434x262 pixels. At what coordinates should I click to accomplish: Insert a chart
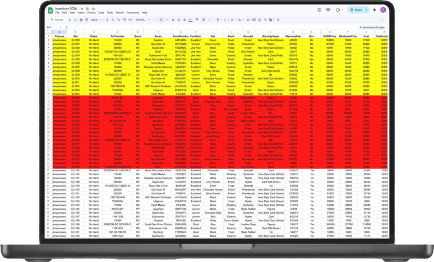point(260,20)
